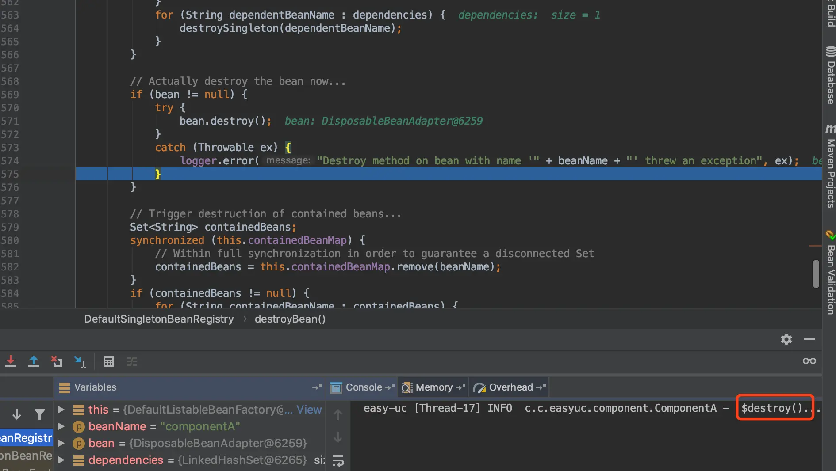Click console scroll down arrow

[338, 437]
